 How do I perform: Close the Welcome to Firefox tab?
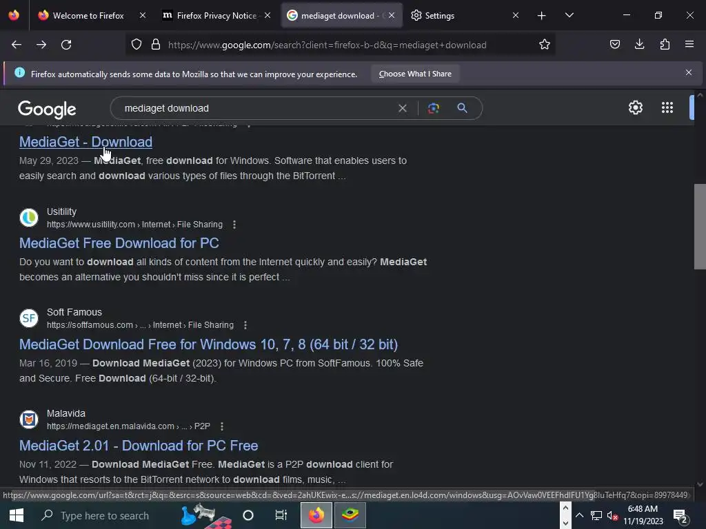142,15
